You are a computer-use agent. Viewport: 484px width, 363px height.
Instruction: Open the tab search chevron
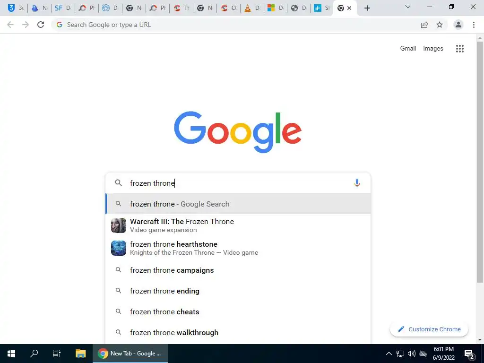[408, 7]
